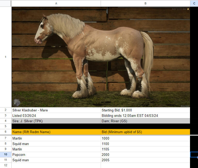Select the "Starting Bid; $1,000" cell
198x168 pixels.
pos(145,110)
